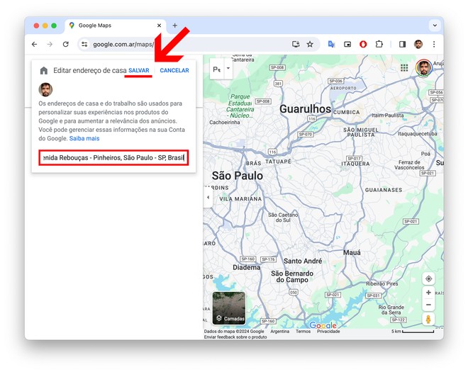Click the red Opera extension icon
This screenshot has height=372, width=468.
(x=363, y=44)
